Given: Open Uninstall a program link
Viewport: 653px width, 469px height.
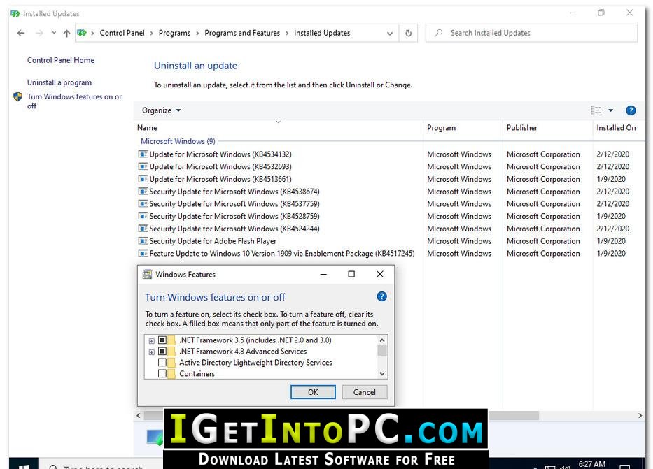Looking at the screenshot, I should pos(59,82).
